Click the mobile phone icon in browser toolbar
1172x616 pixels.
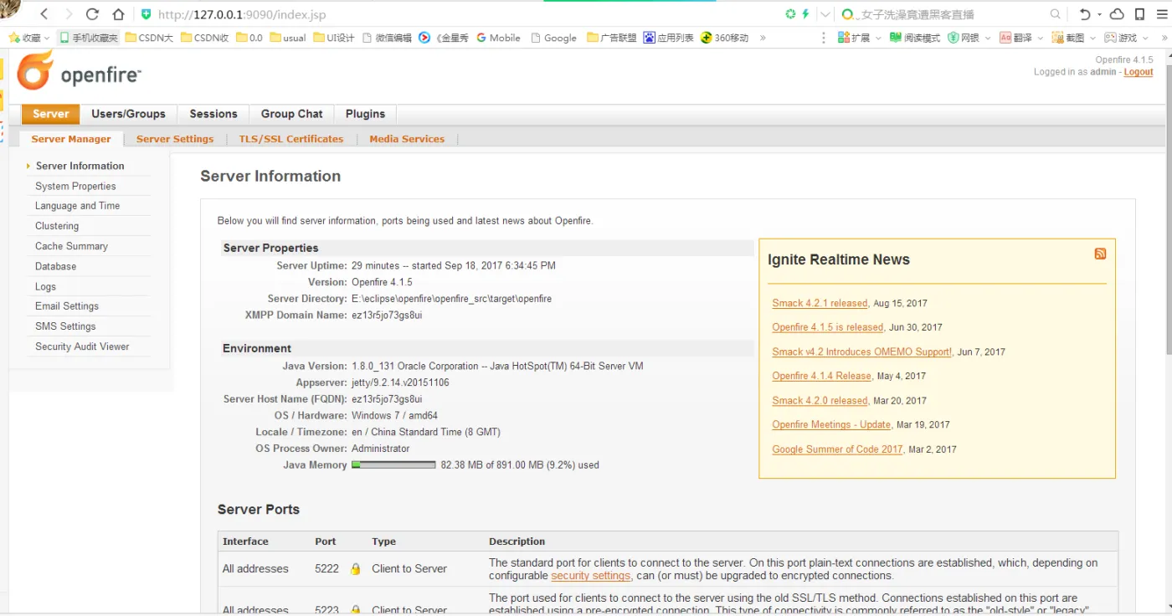[1139, 14]
